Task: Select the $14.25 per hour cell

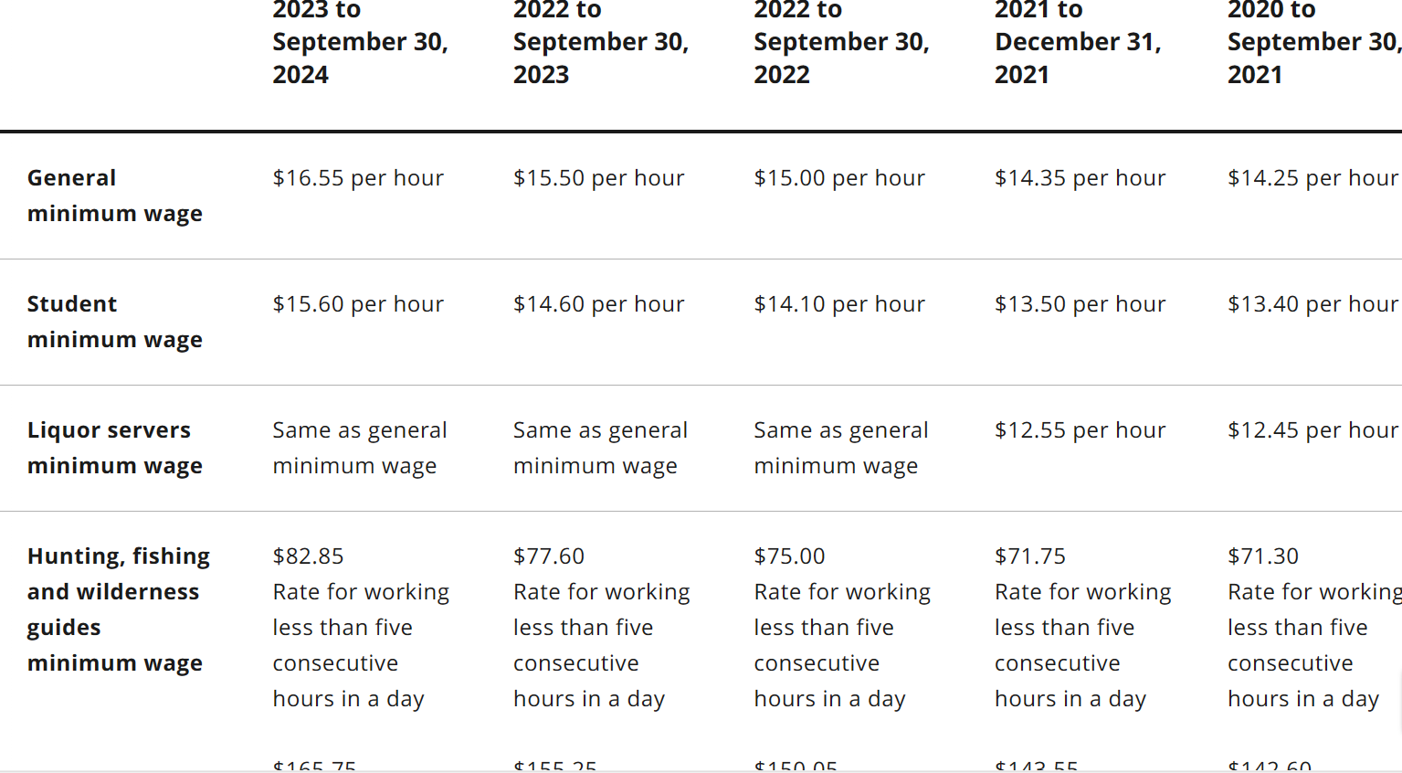Action: [1312, 178]
